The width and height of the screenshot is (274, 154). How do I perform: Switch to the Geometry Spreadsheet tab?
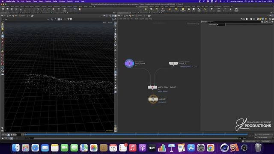point(58,13)
